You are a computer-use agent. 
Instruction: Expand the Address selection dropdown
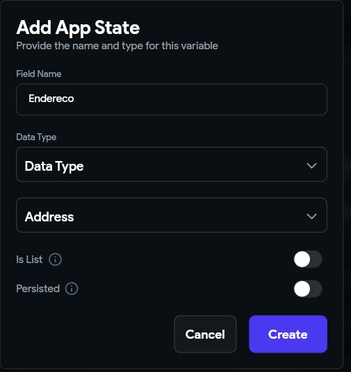pyautogui.click(x=172, y=215)
